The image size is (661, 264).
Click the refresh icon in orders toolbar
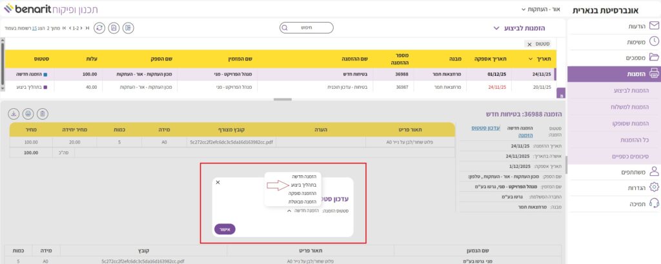click(99, 28)
